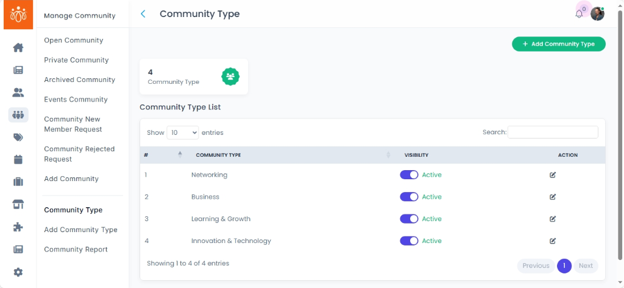This screenshot has height=288, width=624.
Task: Select Community Report in side menu
Action: pos(76,249)
